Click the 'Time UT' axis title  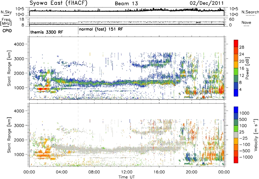pos(127,177)
